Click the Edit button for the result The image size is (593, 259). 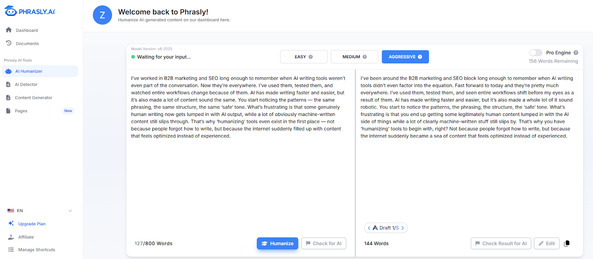pyautogui.click(x=546, y=243)
